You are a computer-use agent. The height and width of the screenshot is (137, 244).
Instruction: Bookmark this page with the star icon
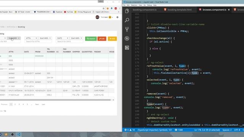point(103,8)
